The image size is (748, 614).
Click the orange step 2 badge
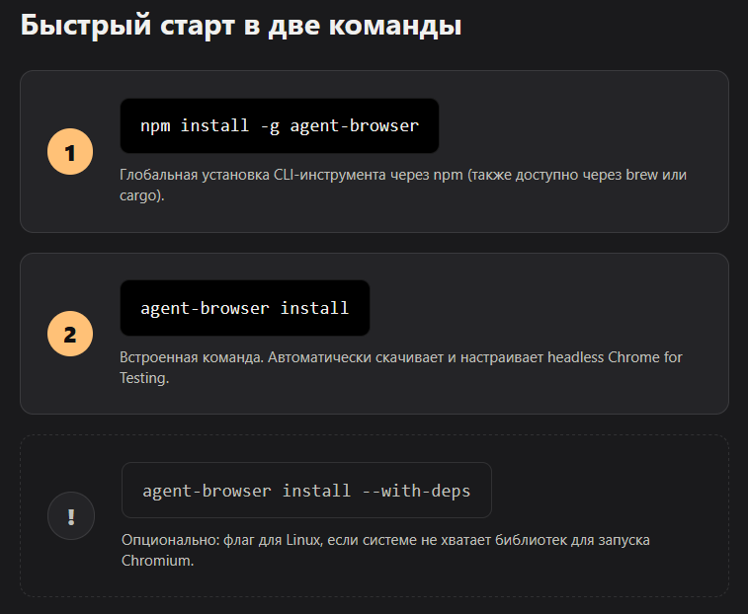(70, 335)
